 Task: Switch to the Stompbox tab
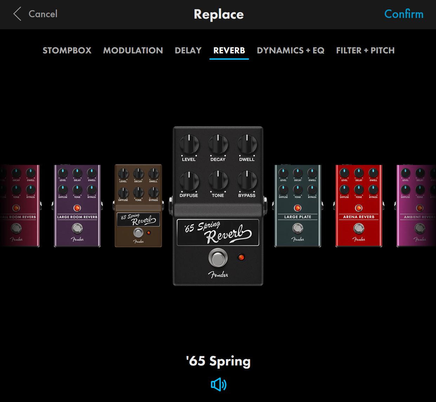67,51
